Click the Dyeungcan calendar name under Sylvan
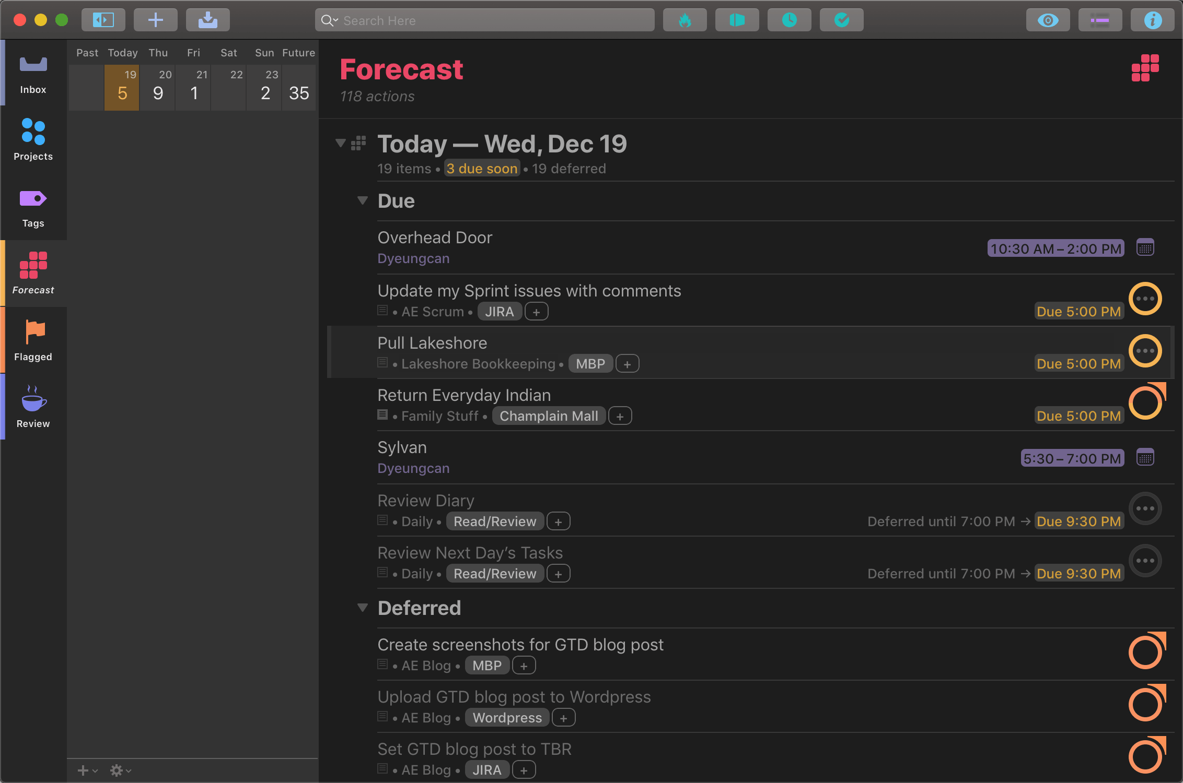The image size is (1183, 783). (x=413, y=468)
